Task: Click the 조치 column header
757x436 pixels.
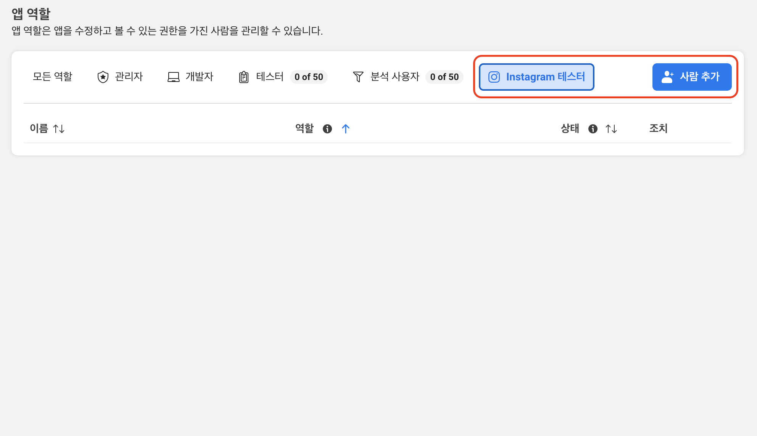Action: click(x=658, y=128)
